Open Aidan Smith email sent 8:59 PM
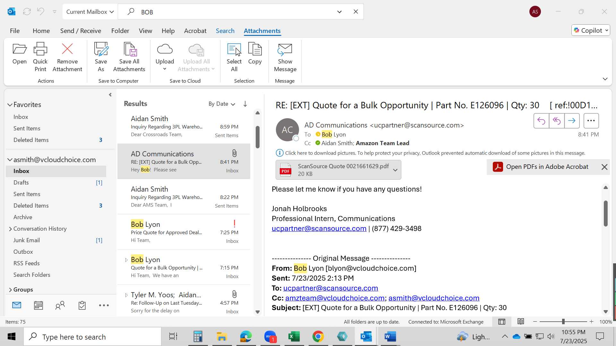Viewport: 616px width, 346px height. pos(184,126)
